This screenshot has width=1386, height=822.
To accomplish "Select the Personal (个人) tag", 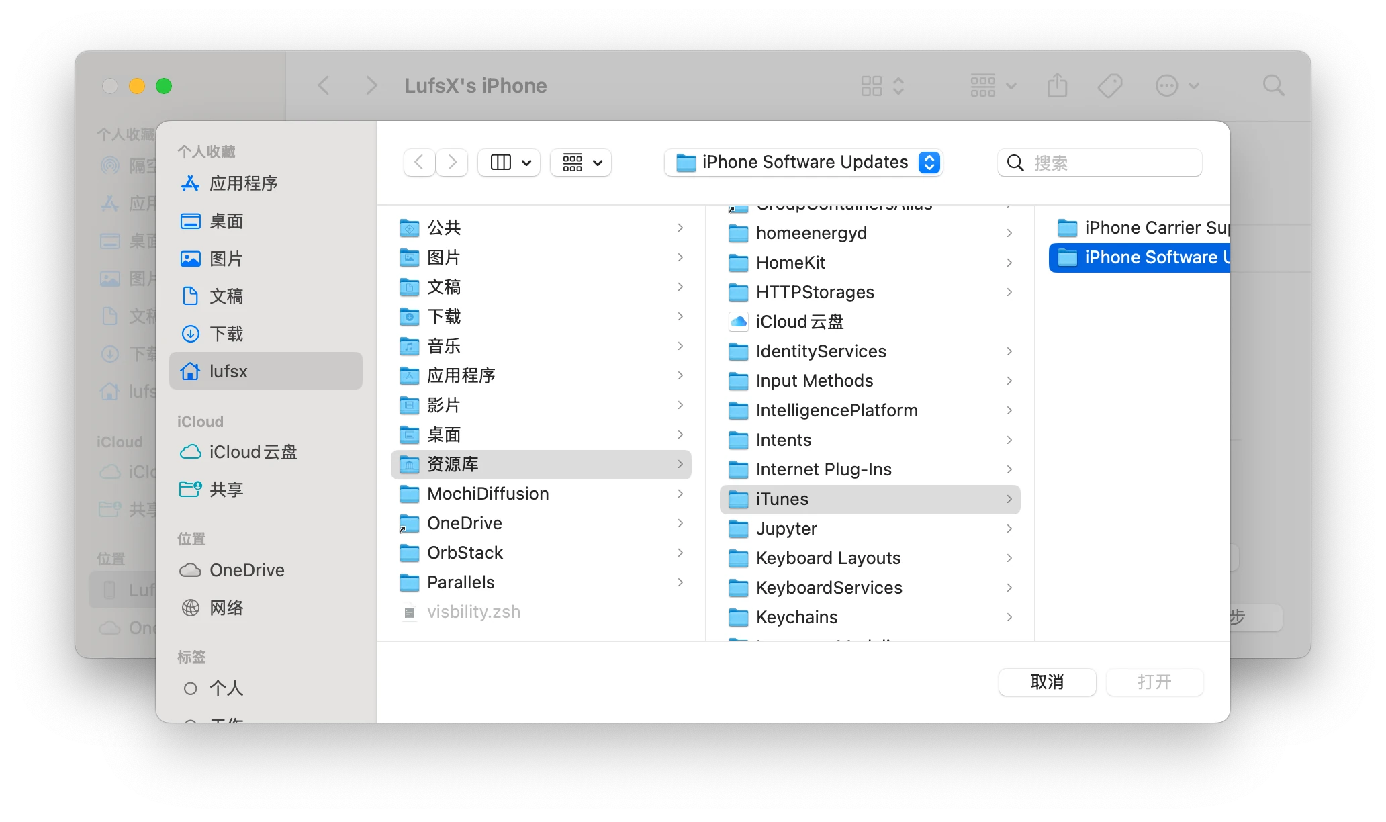I will click(226, 688).
